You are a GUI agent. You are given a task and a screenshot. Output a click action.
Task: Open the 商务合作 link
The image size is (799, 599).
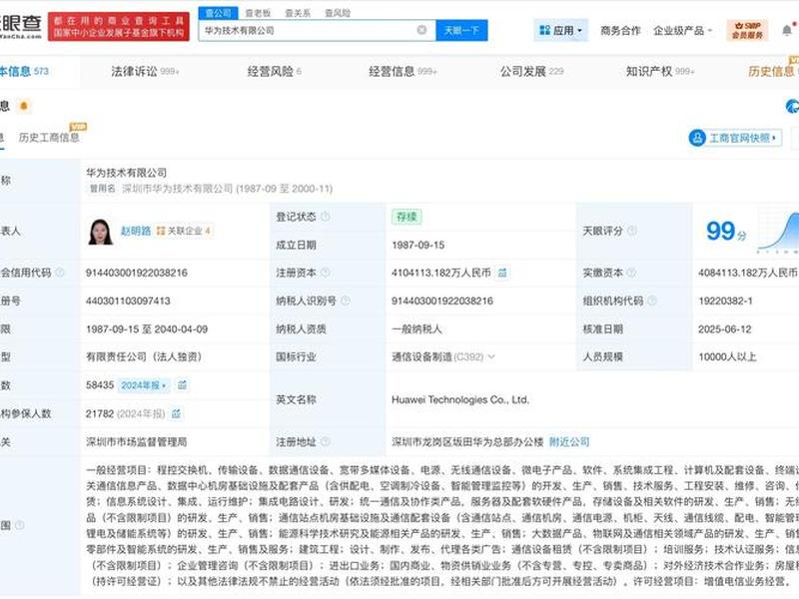pos(620,31)
